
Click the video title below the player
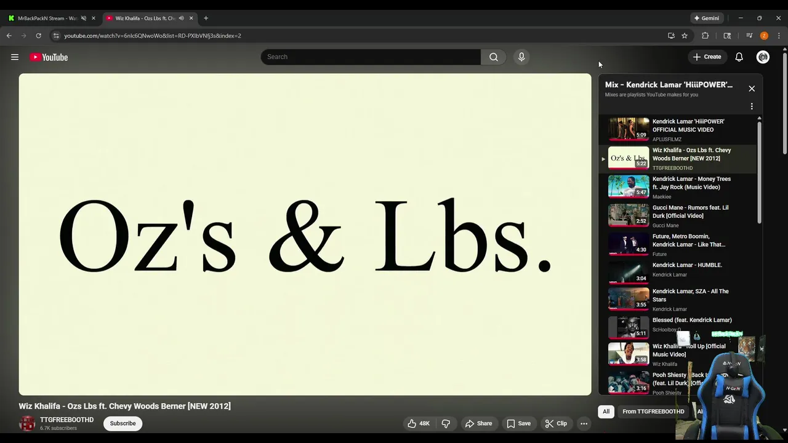pyautogui.click(x=124, y=406)
